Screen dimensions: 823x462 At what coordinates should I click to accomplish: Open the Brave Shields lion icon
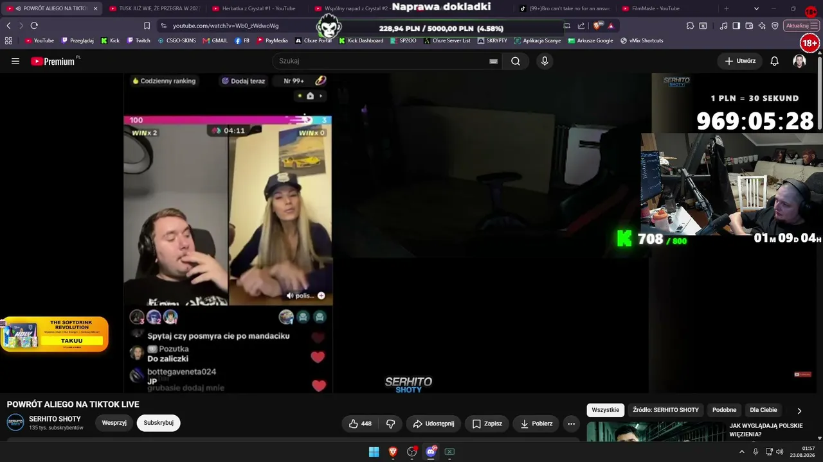click(598, 26)
